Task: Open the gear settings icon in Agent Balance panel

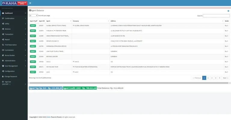Action: (x=228, y=11)
